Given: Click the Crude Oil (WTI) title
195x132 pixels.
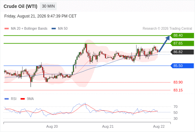Looking at the screenshot, I should coord(20,6).
